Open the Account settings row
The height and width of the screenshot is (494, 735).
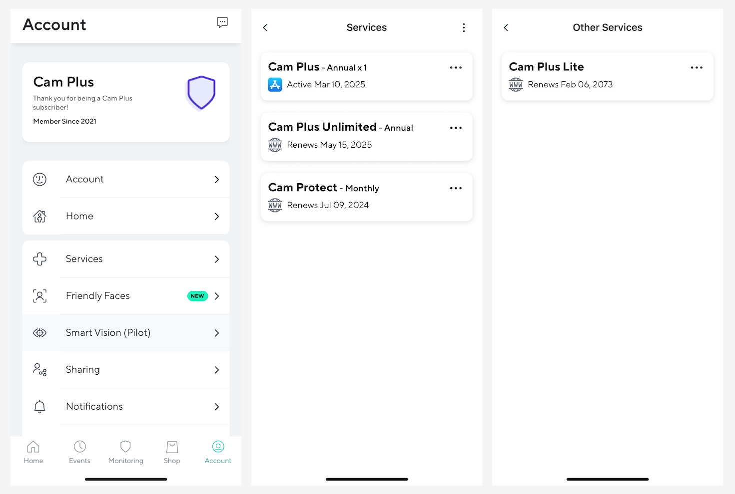pos(126,179)
